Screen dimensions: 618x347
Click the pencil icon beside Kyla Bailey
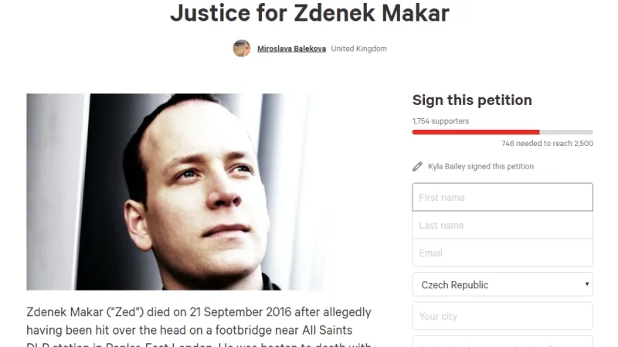(x=417, y=167)
